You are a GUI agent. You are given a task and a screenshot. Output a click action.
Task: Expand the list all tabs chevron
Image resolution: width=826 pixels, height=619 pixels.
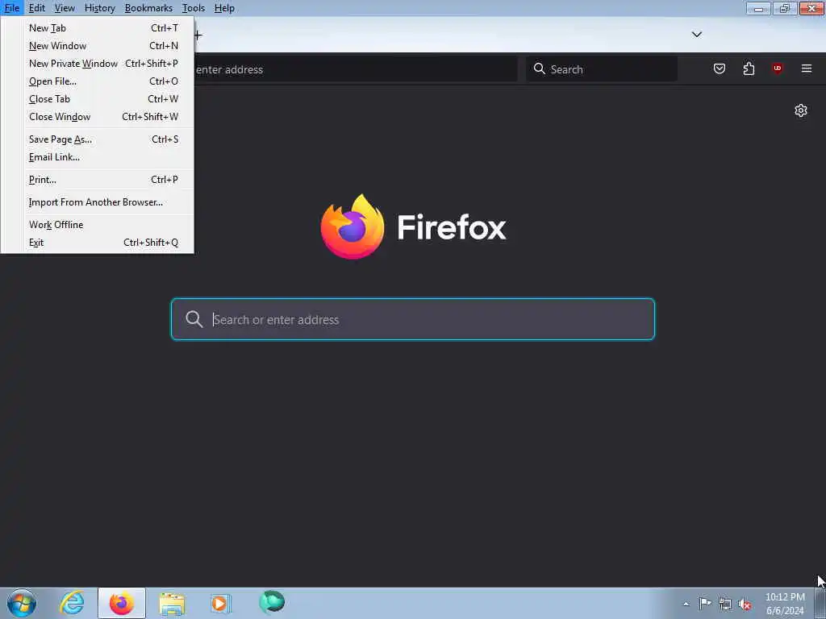[x=696, y=35]
